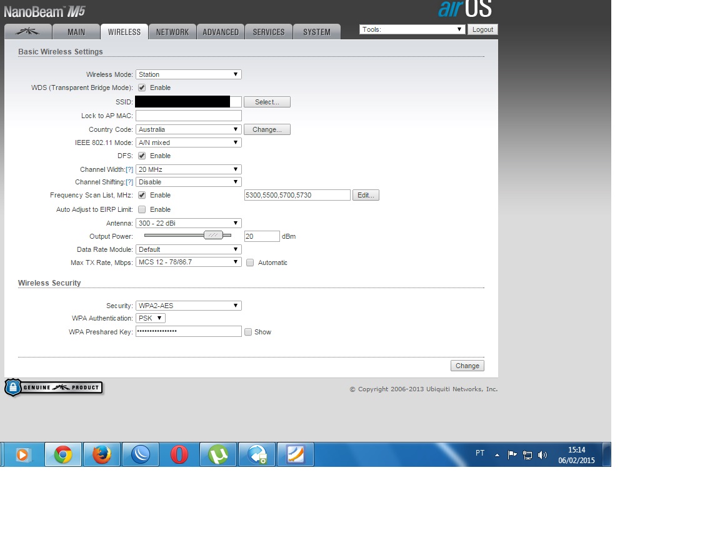Click the taskbar clock showing 15:14

pos(576,455)
